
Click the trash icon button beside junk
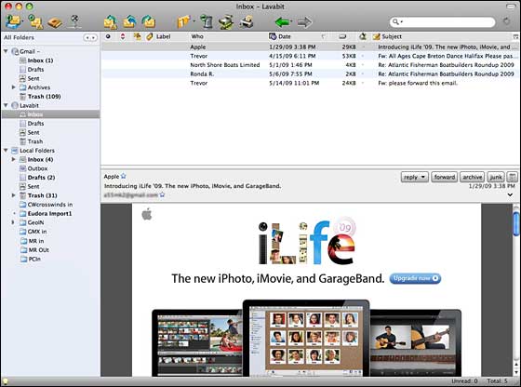point(513,177)
